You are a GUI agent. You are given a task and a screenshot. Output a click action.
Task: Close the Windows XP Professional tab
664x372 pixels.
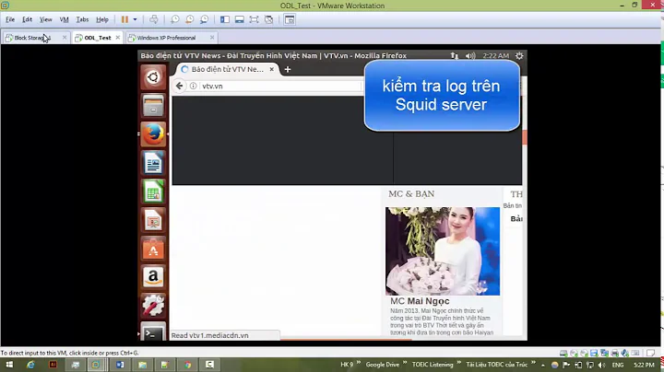click(212, 38)
